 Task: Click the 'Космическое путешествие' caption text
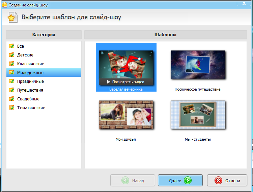(197, 89)
